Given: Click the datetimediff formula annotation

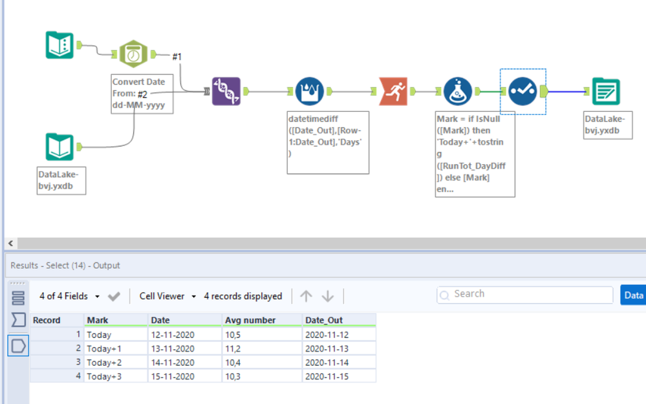Looking at the screenshot, I should click(328, 142).
